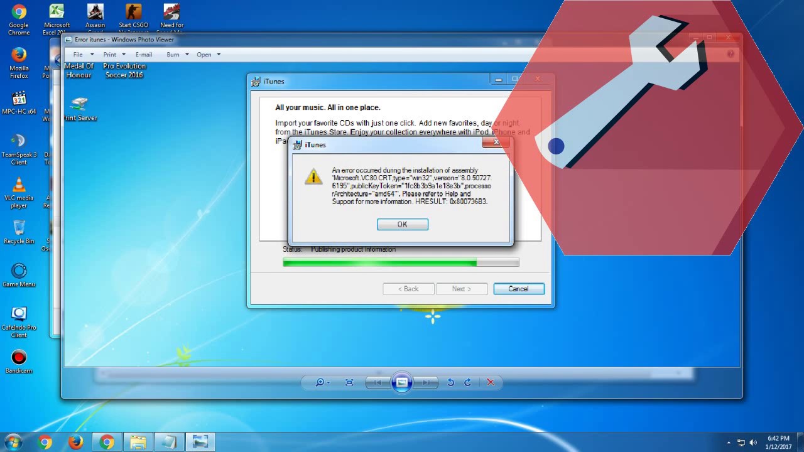
Task: Open Bandicam desktop shortcut
Action: click(19, 362)
